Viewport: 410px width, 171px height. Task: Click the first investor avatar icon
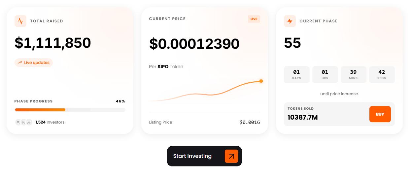(x=18, y=122)
